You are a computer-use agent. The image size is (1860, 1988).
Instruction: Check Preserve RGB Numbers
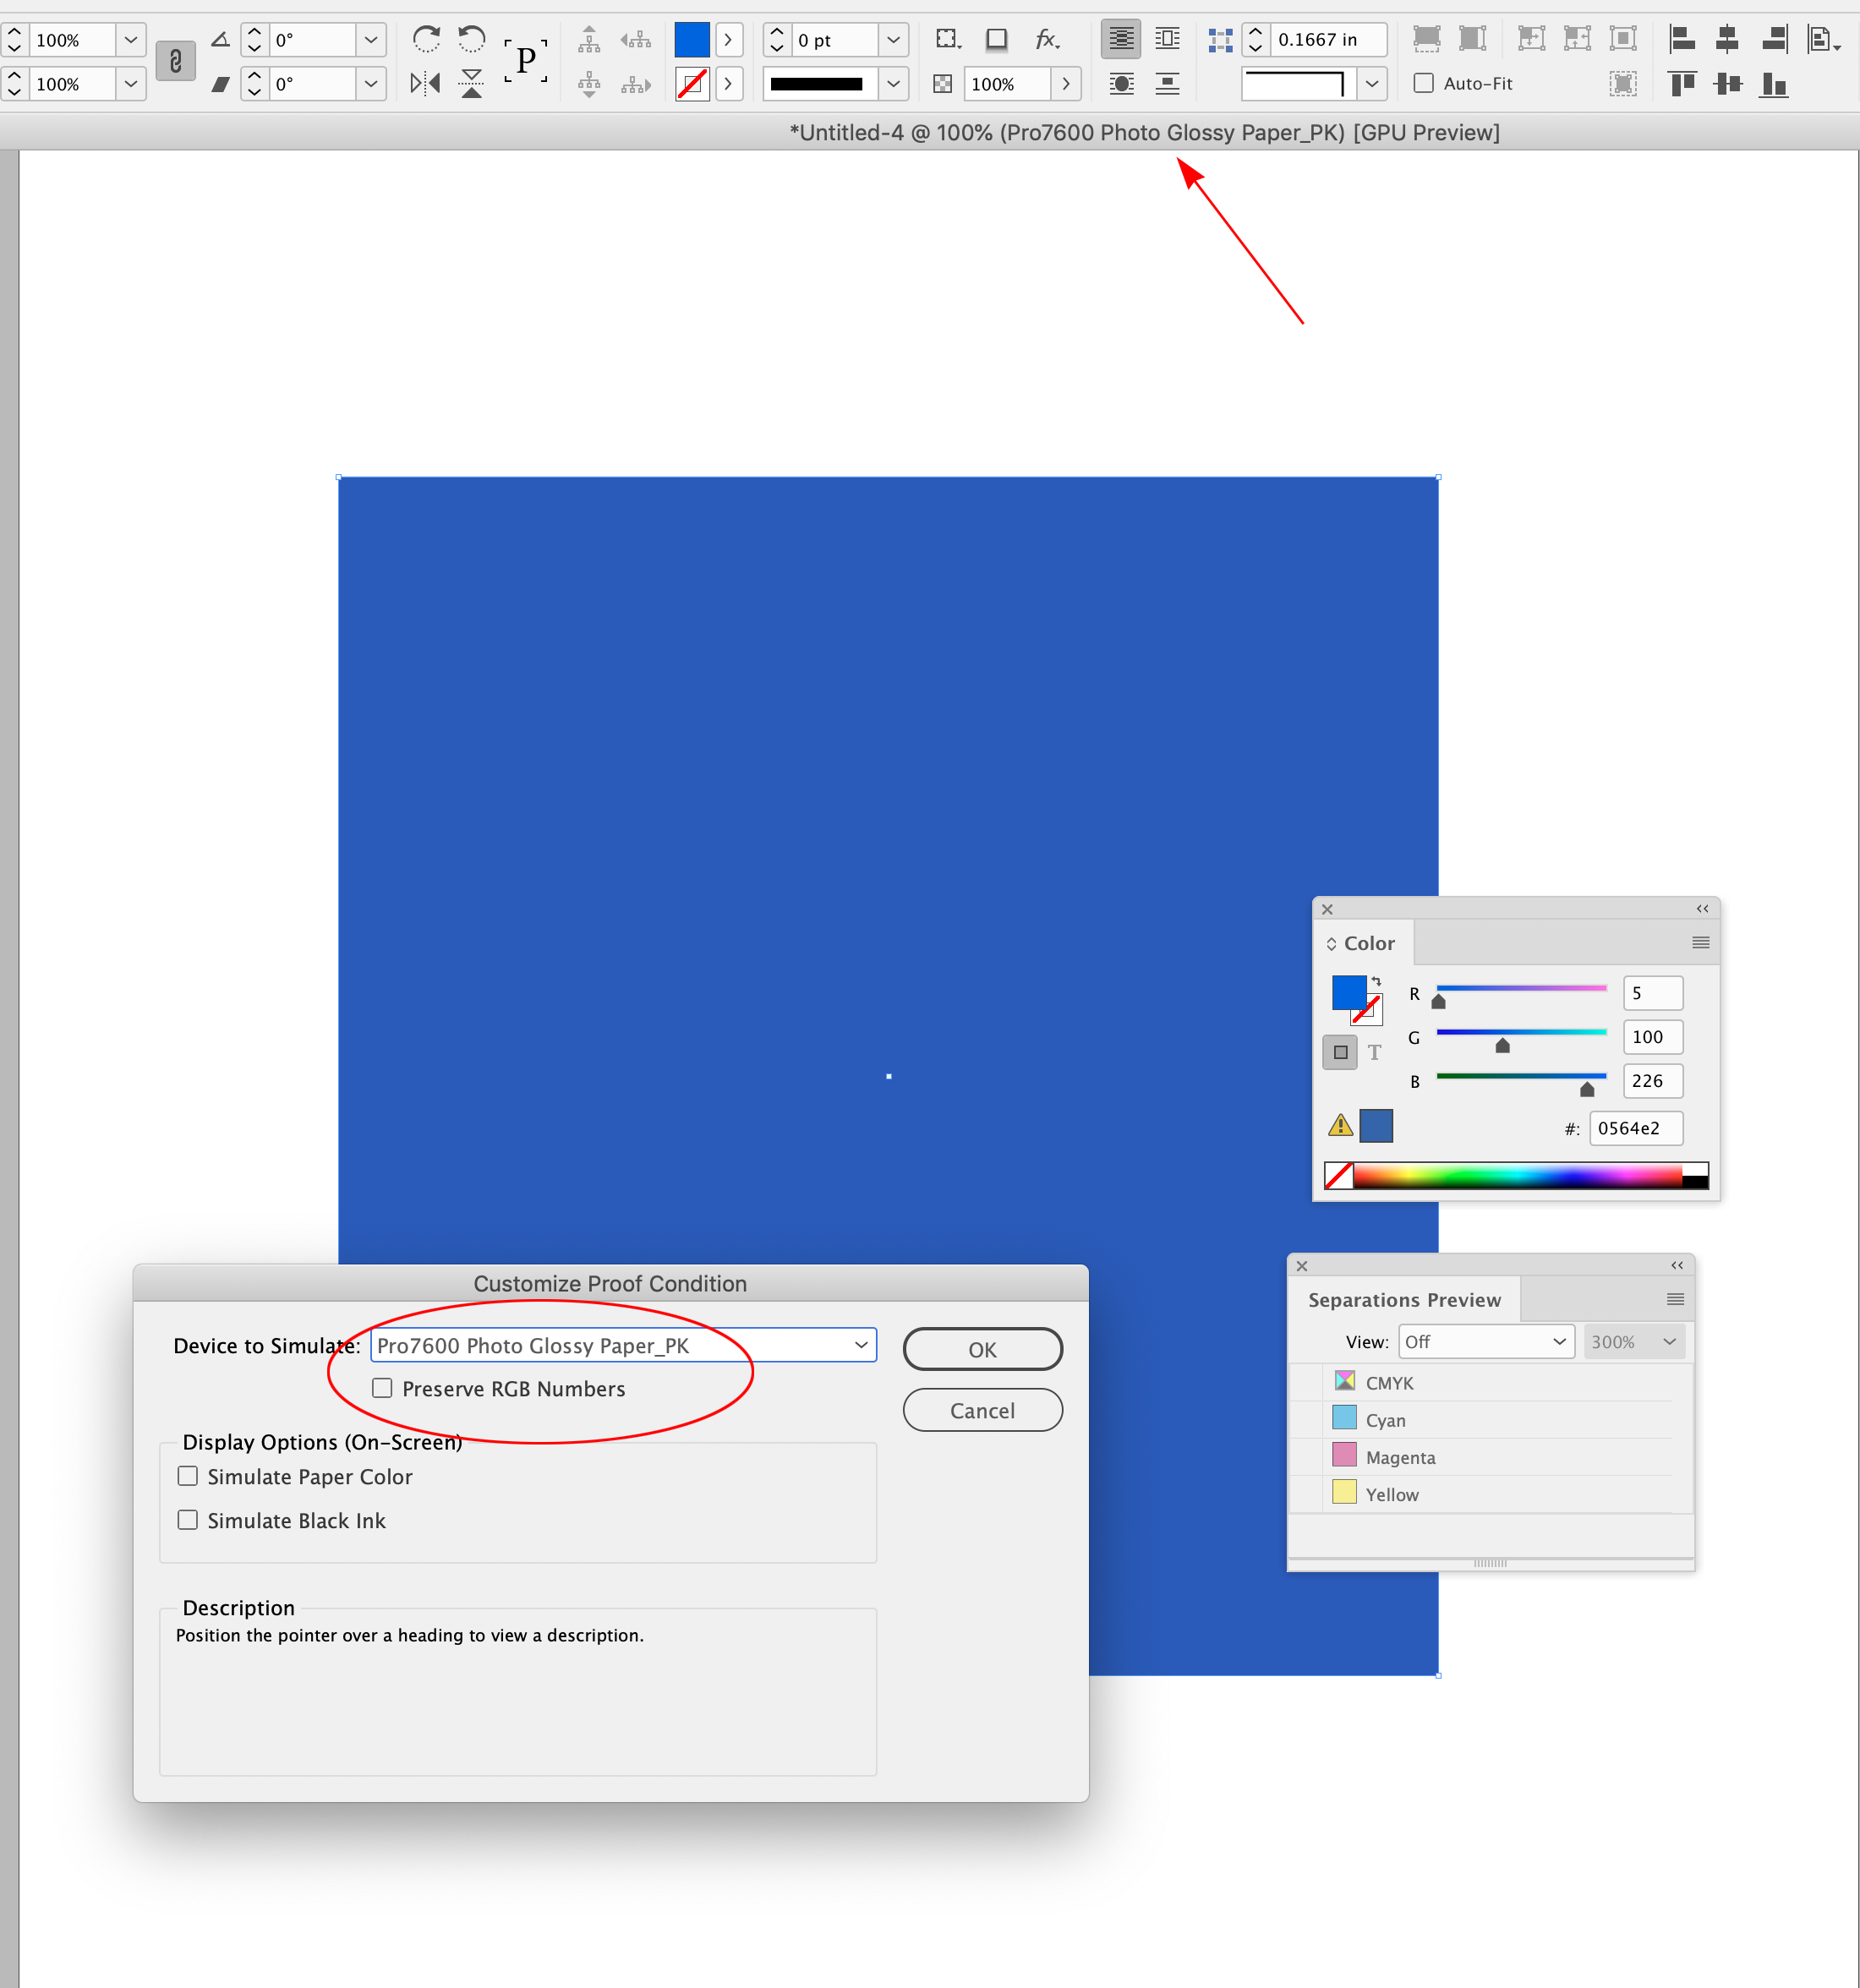click(382, 1388)
